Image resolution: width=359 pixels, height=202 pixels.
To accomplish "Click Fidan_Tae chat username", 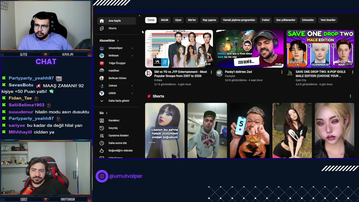I will click(x=20, y=98).
